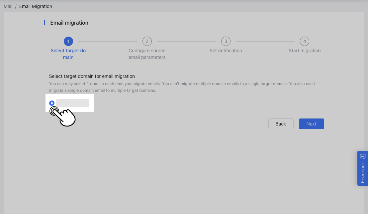Click the blue accent bar beside the heading
This screenshot has height=214, width=368.
pyautogui.click(x=44, y=22)
